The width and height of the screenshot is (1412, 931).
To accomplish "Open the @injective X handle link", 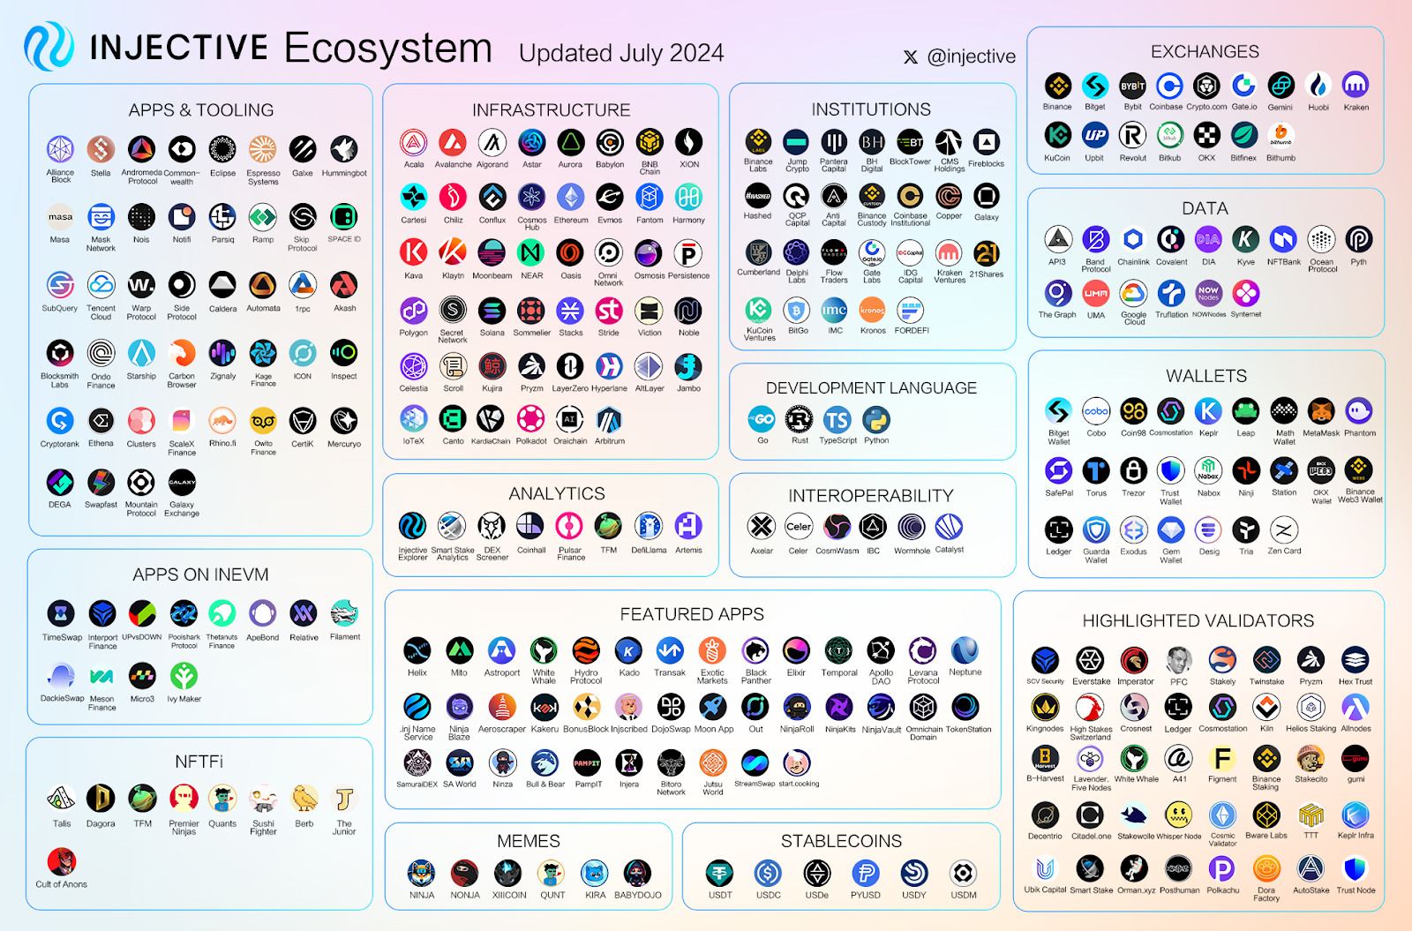I will point(959,56).
